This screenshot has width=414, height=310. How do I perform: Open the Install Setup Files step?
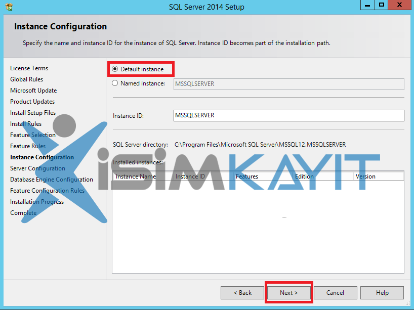point(33,113)
